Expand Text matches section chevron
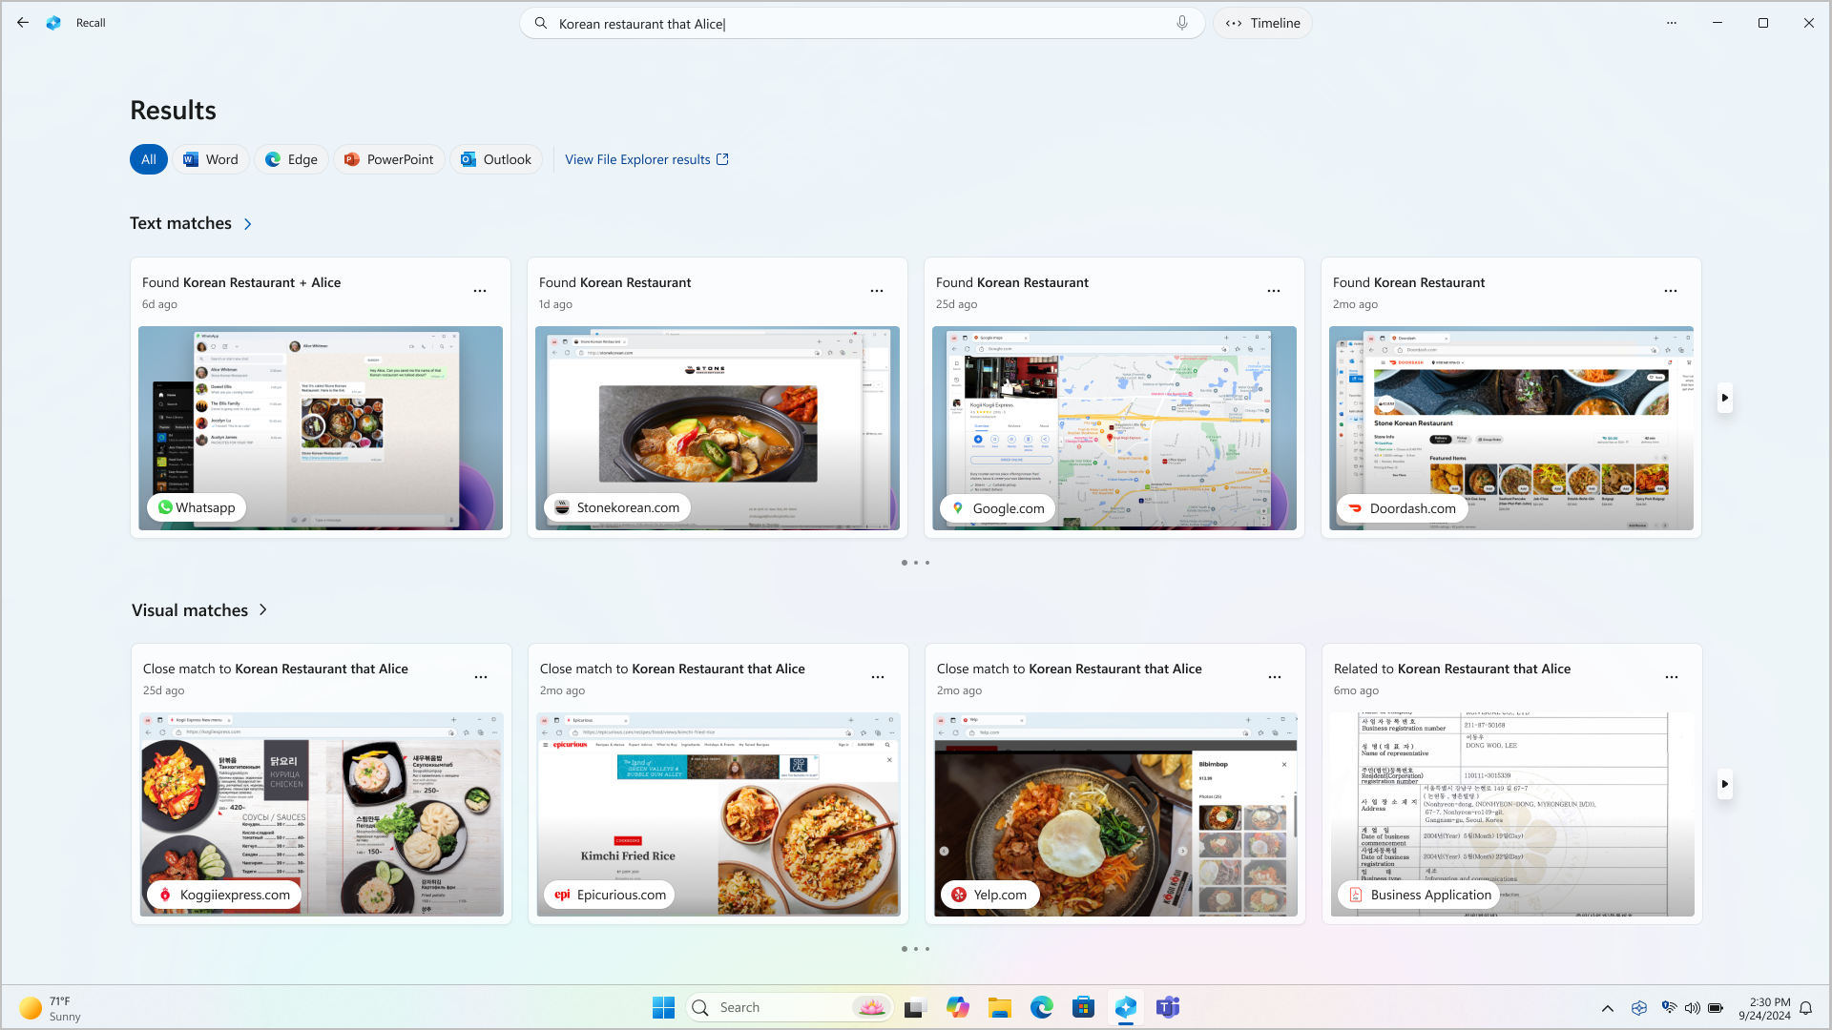Screen dimensions: 1832x1030 (x=248, y=224)
